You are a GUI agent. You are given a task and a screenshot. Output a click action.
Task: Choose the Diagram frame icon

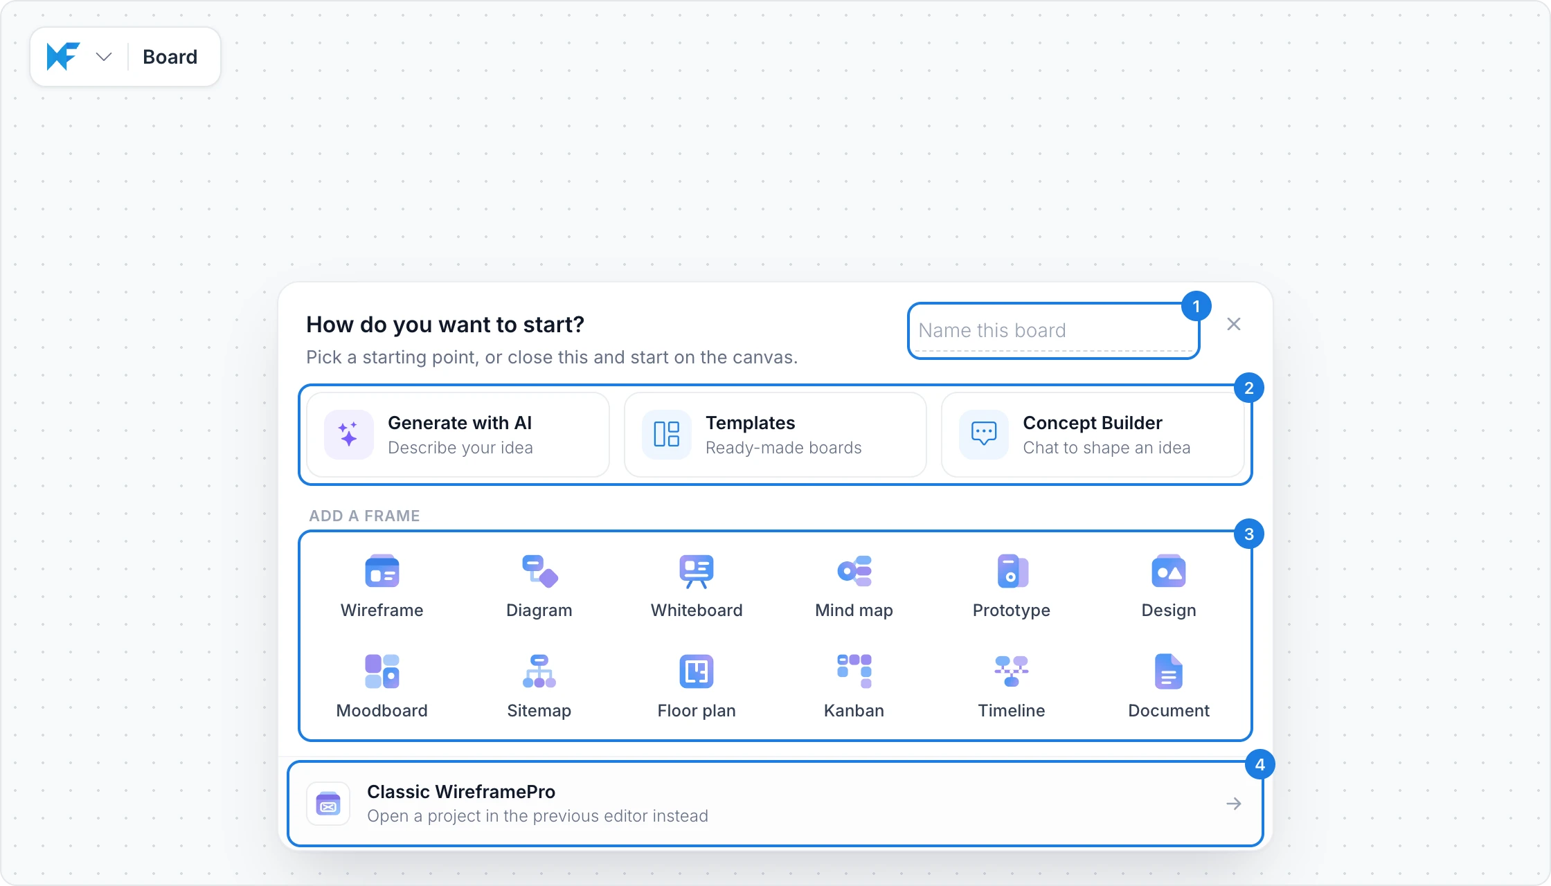539,572
